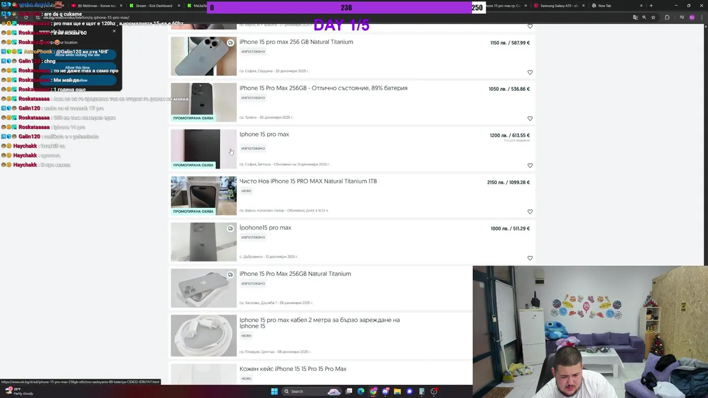Open the media control icon in Chrome toolbar
Viewport: 708px width, 398px height.
point(682,17)
